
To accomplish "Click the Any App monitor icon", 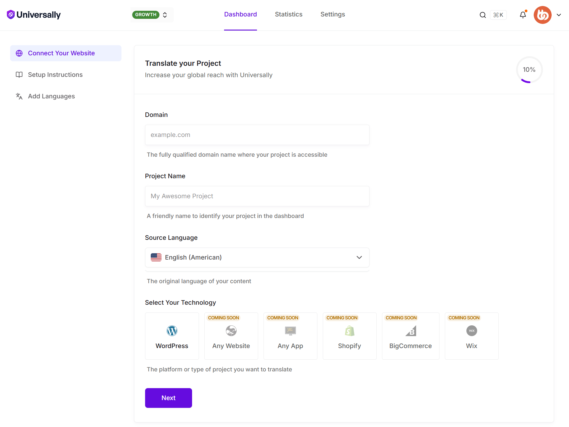I will click(x=290, y=331).
